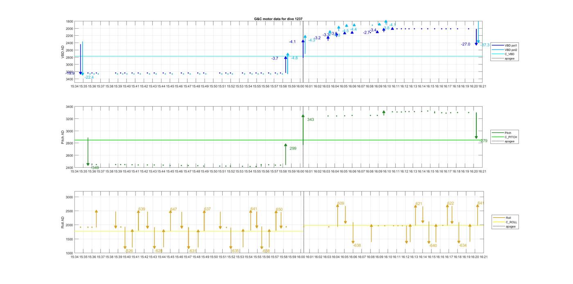Screen dimensions: 573x284
Task: Click the '-279' Pitch data label
Action: pos(483,141)
